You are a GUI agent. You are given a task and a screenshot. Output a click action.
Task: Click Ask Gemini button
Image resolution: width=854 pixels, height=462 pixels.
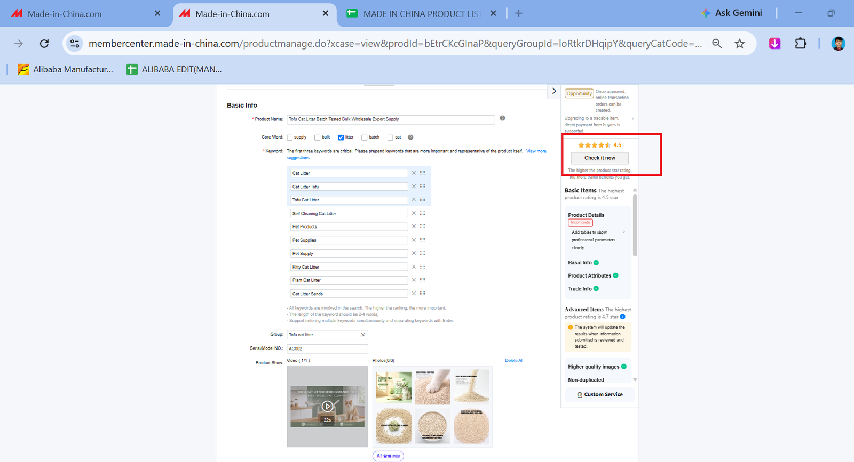731,13
